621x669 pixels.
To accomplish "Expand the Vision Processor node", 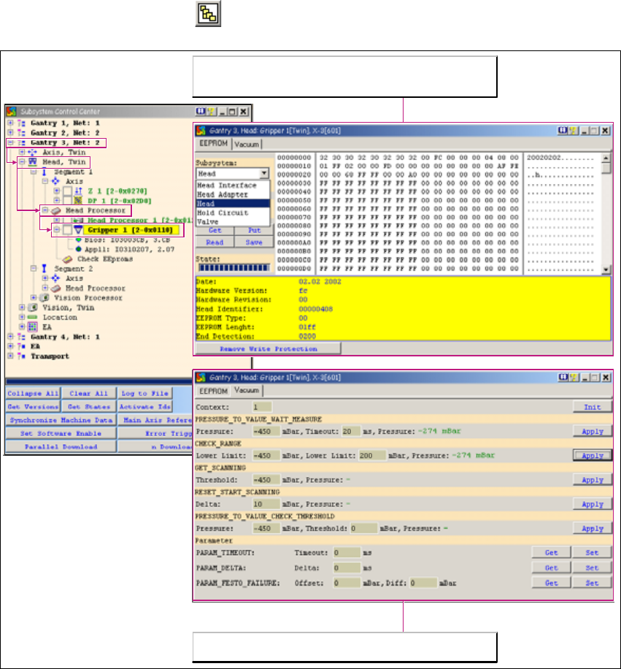I will pyautogui.click(x=34, y=297).
